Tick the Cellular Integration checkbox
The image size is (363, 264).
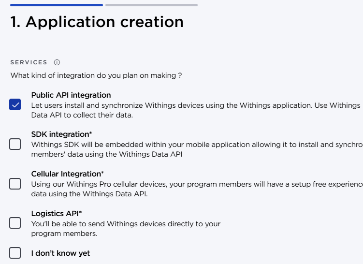coord(15,184)
